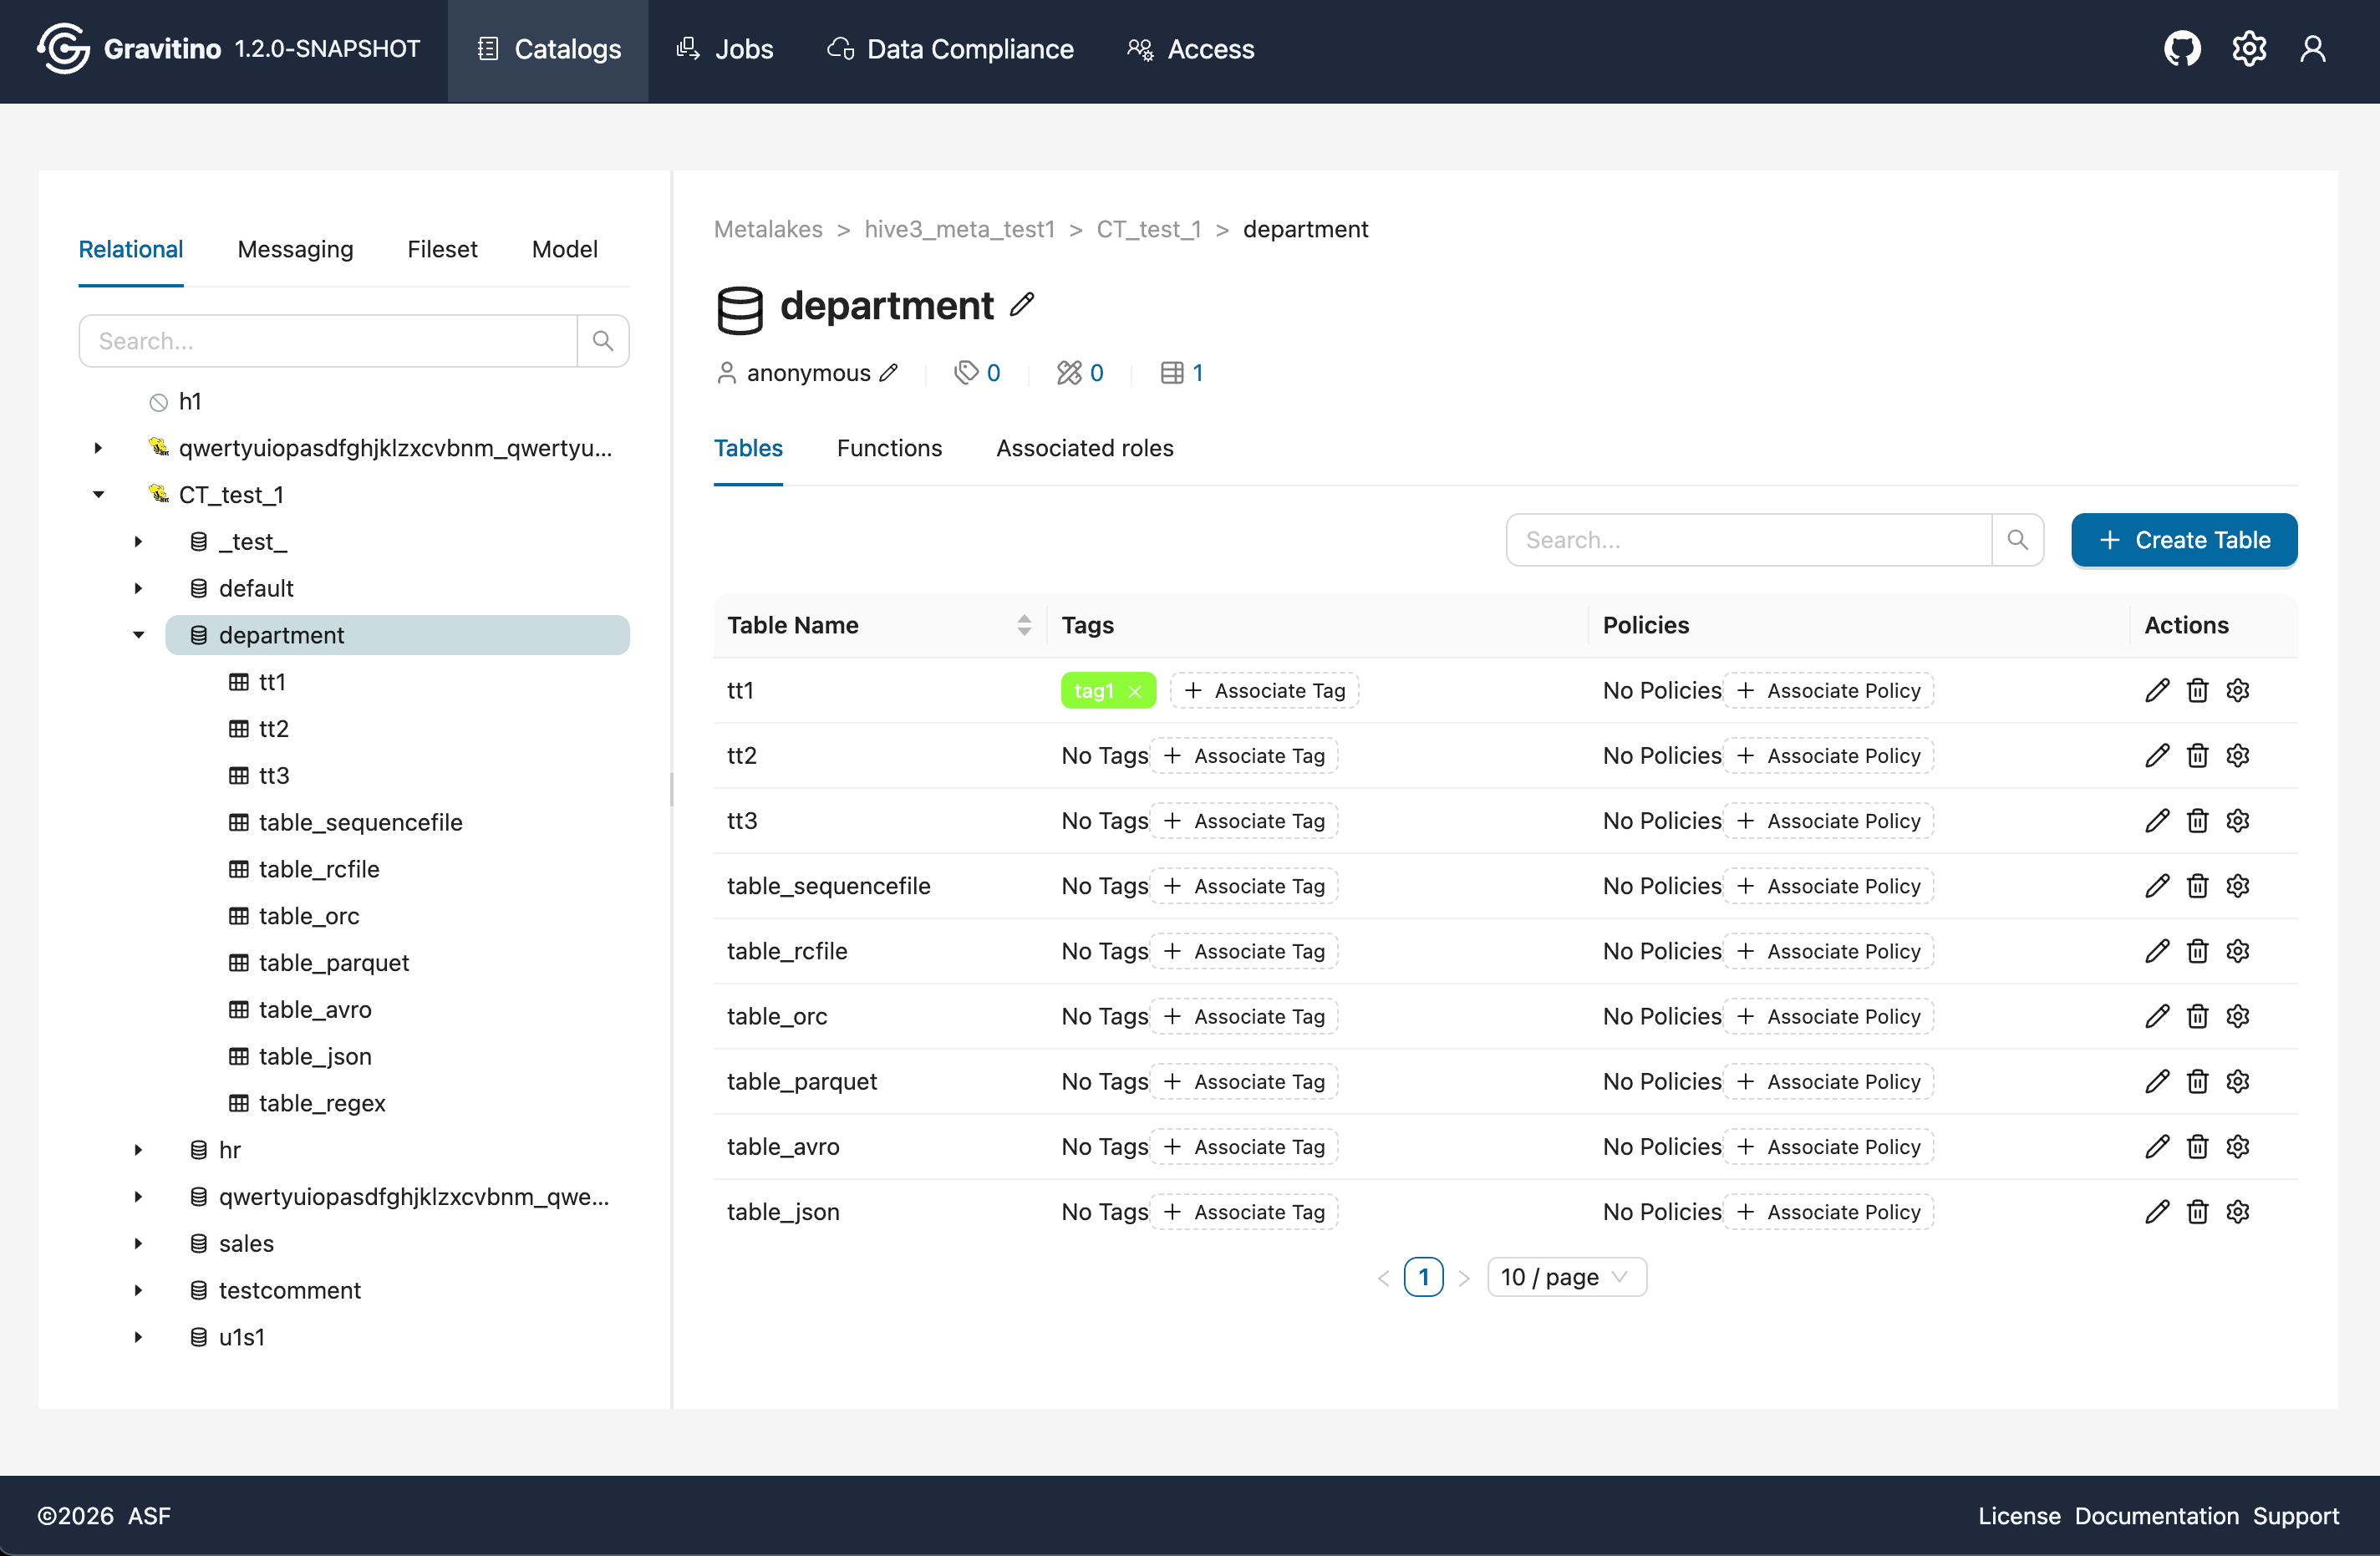Viewport: 2380px width, 1556px height.
Task: Edit tt1 table with pencil icon
Action: click(x=2157, y=691)
